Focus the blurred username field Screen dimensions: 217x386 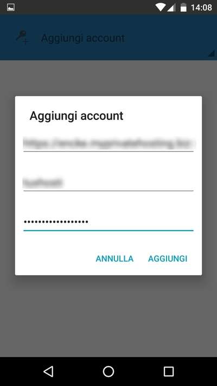pos(108,182)
